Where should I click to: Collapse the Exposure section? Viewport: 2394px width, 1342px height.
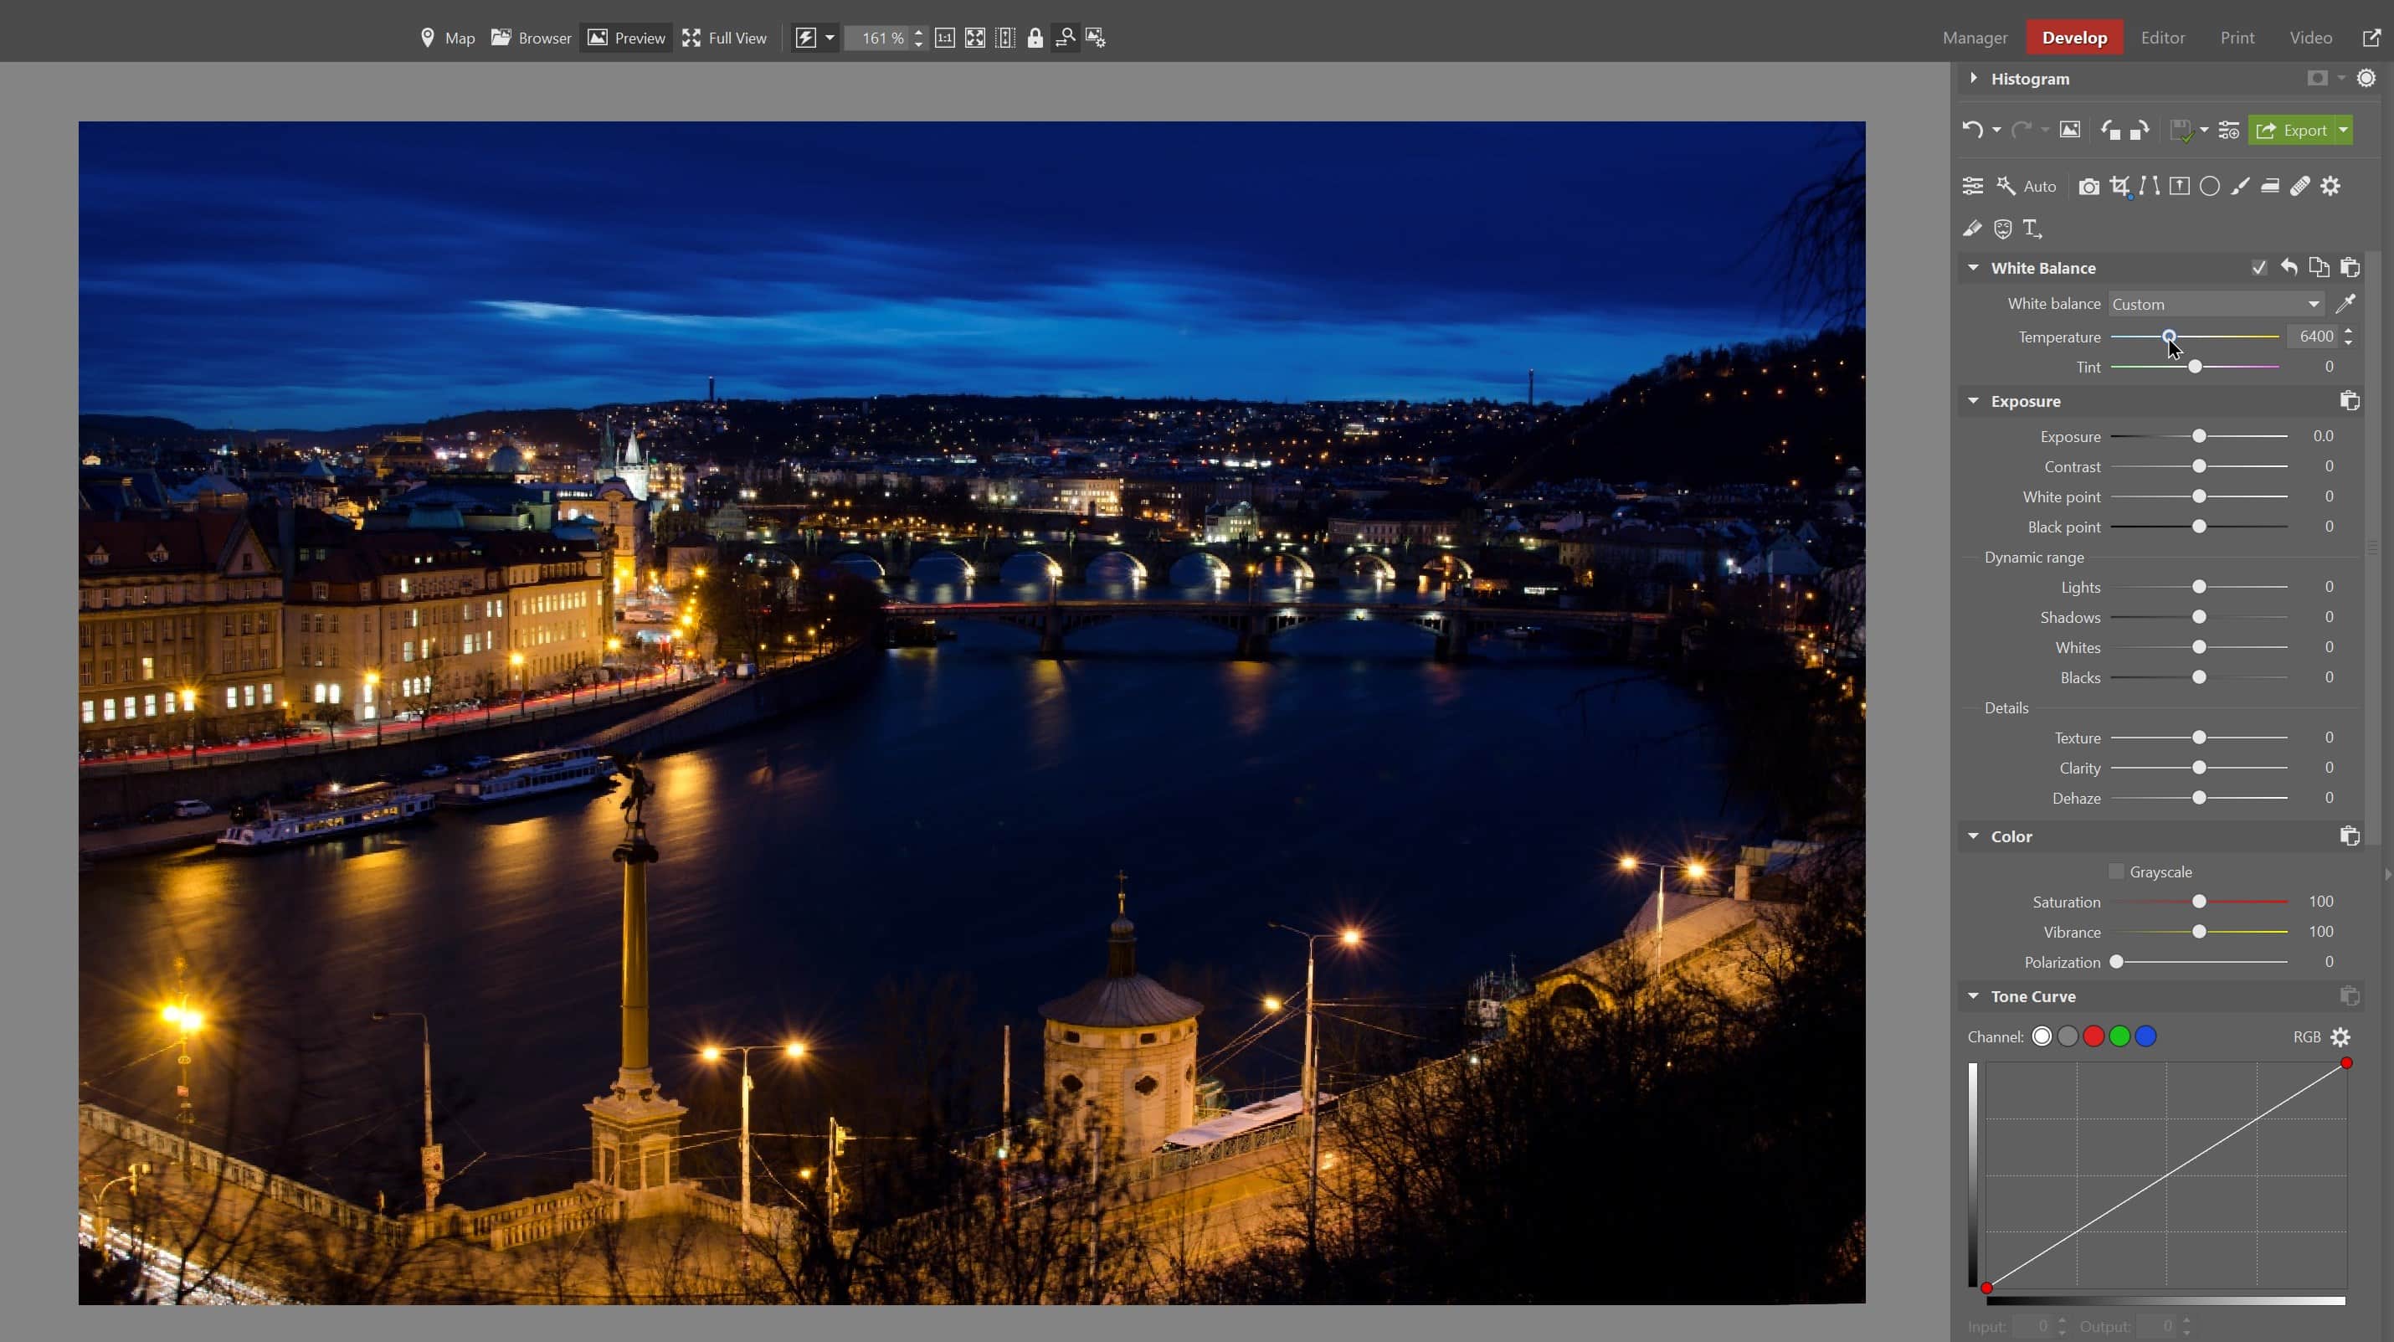1973,400
